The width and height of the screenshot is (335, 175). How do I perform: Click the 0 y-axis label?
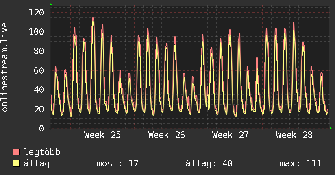[41, 128]
